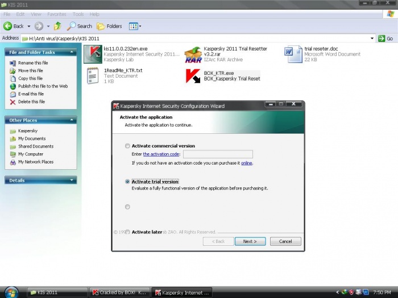
Task: Select the kis11.0.0.232en.exe installer icon
Action: (93, 54)
